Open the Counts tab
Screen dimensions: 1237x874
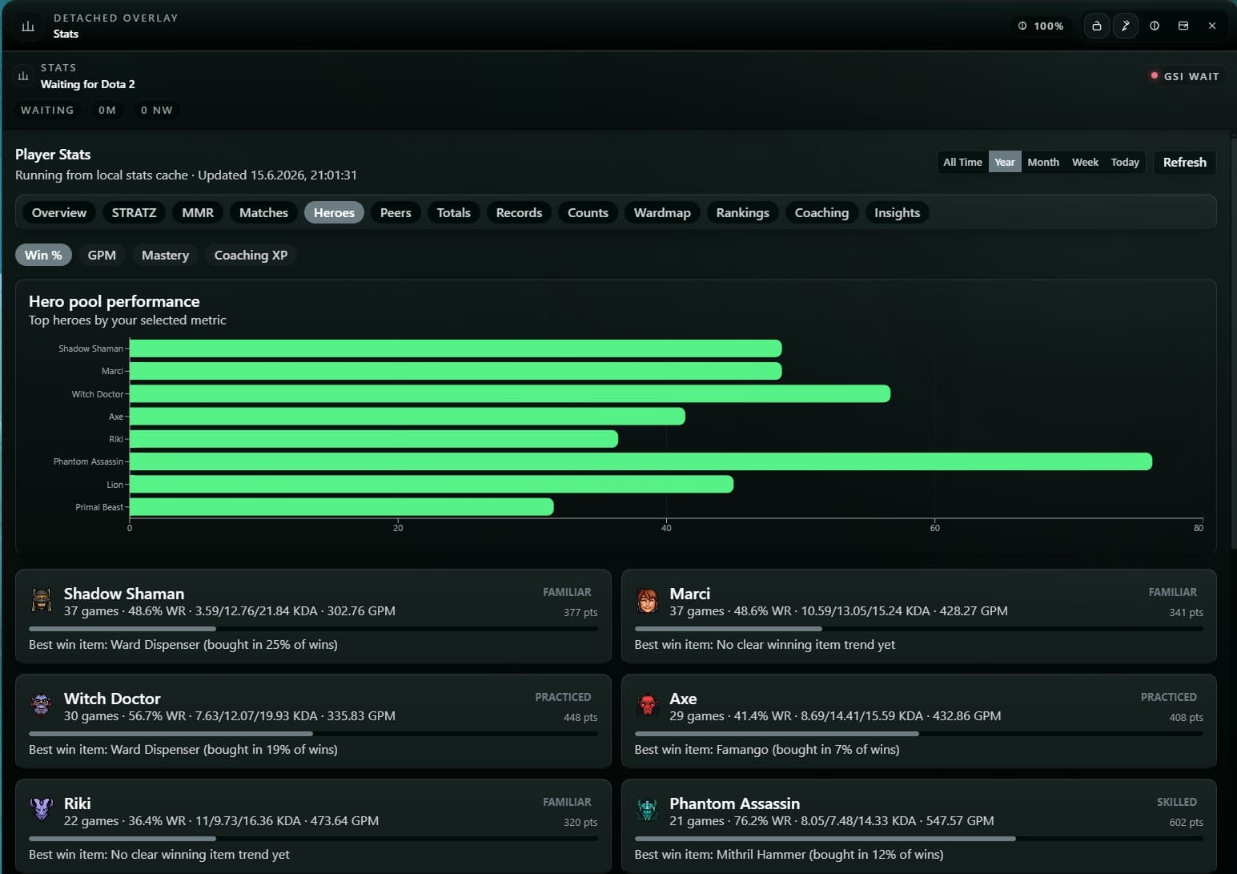588,212
